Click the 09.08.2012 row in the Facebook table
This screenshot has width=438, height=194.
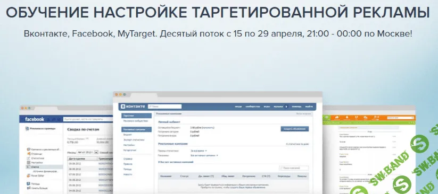[x=90, y=164]
